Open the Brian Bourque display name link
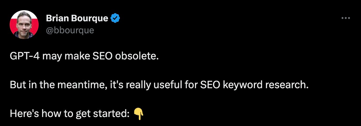 tap(77, 19)
